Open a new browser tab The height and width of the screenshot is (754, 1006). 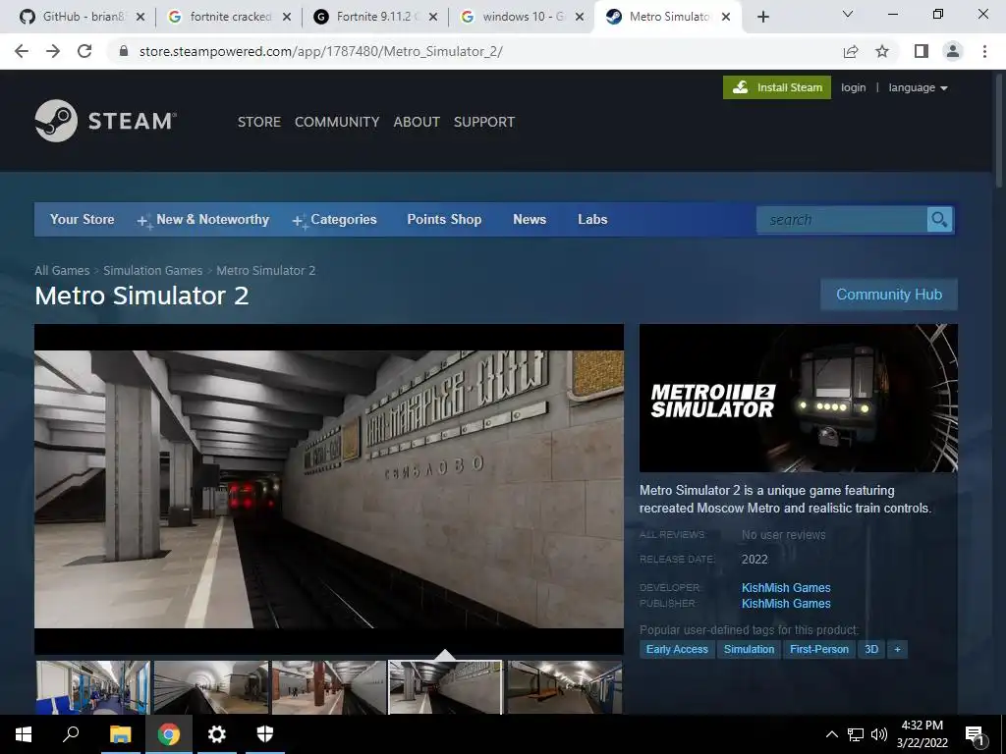[762, 17]
